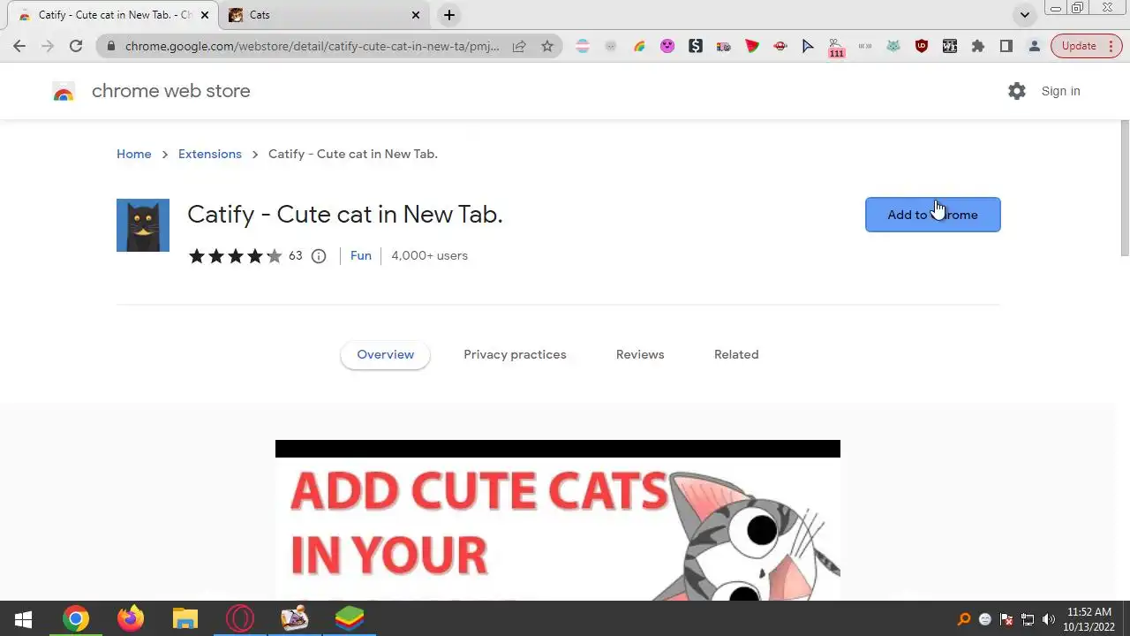Share this page icon in address bar
The image size is (1130, 636).
click(519, 46)
